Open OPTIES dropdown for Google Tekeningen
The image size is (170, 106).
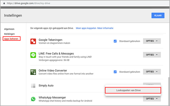point(152,41)
